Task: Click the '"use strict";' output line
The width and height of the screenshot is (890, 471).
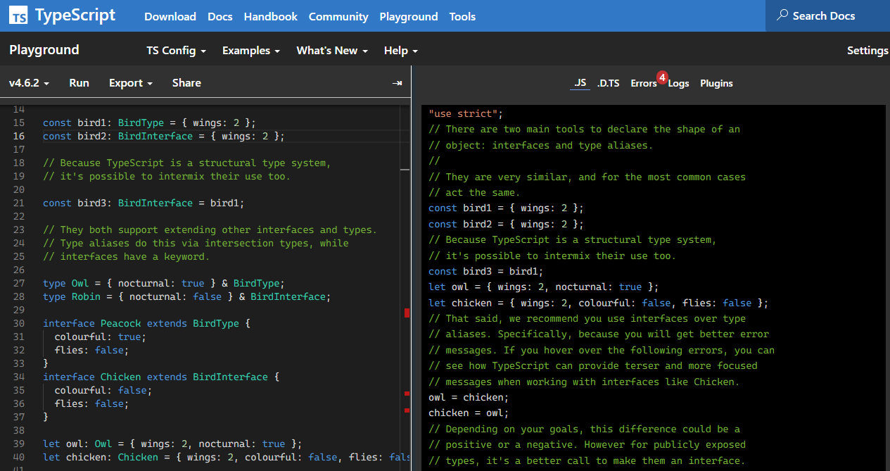Action: click(x=466, y=113)
